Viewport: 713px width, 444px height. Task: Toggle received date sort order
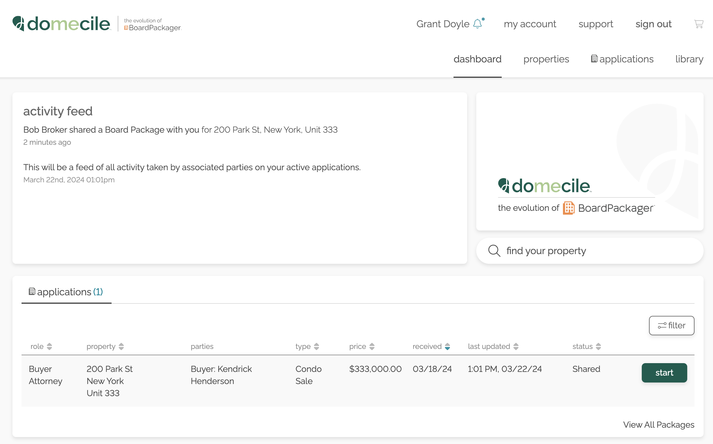pos(447,346)
